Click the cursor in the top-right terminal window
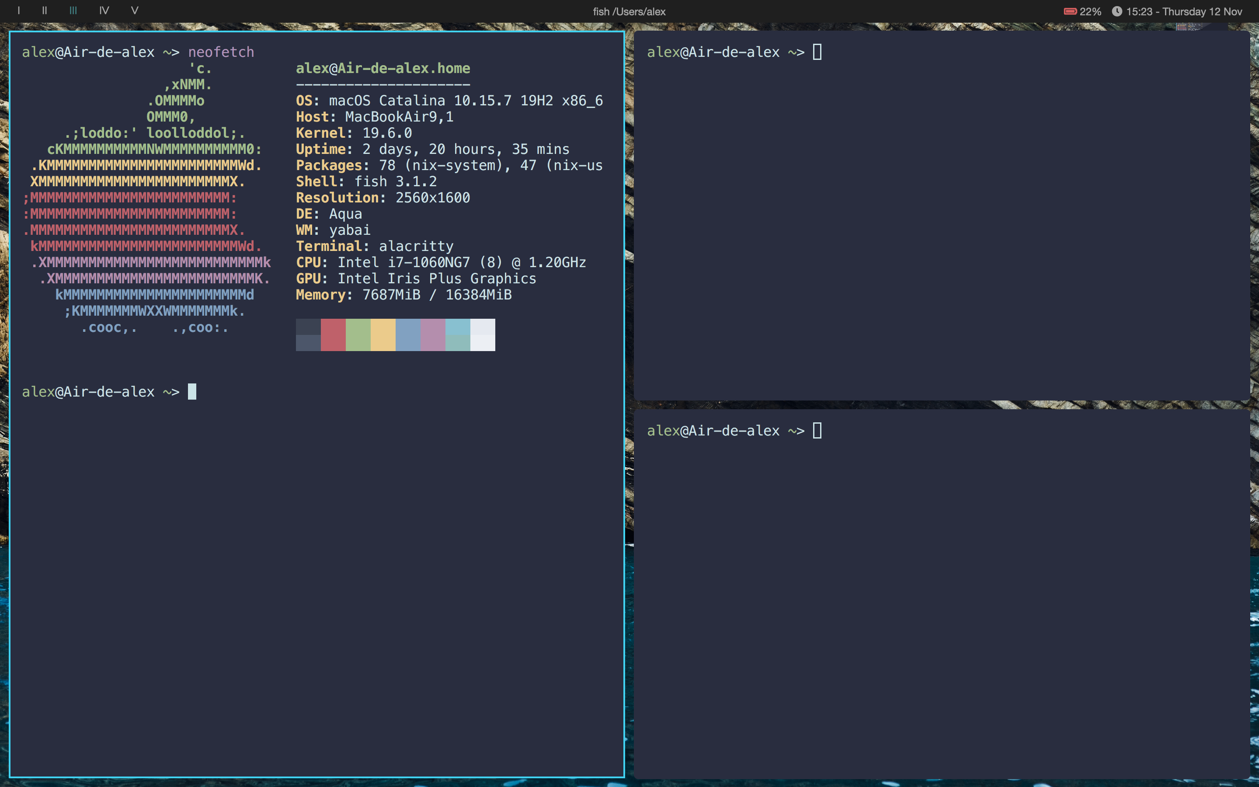 click(x=818, y=52)
